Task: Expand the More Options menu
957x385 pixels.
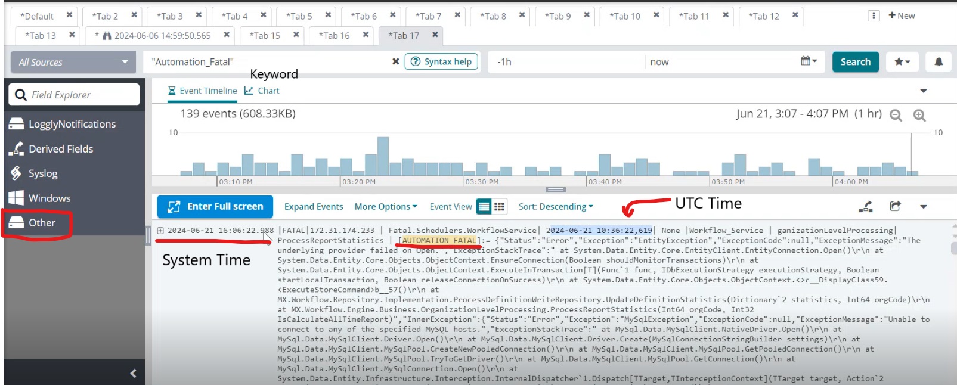Action: pyautogui.click(x=385, y=207)
